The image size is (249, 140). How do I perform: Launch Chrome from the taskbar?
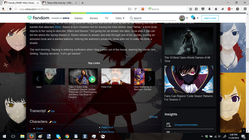pos(67,136)
